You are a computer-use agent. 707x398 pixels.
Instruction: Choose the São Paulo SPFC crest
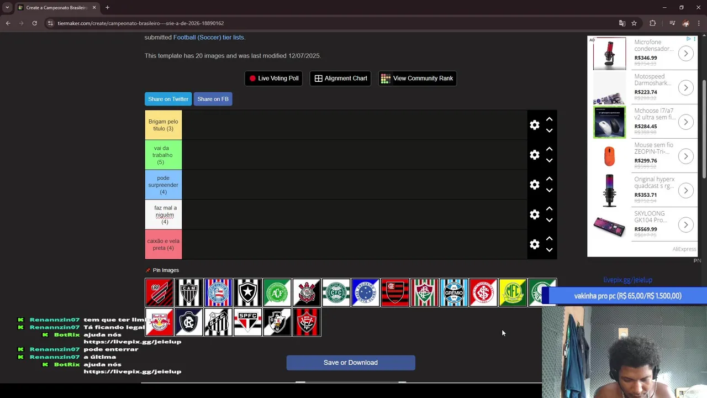(247, 322)
